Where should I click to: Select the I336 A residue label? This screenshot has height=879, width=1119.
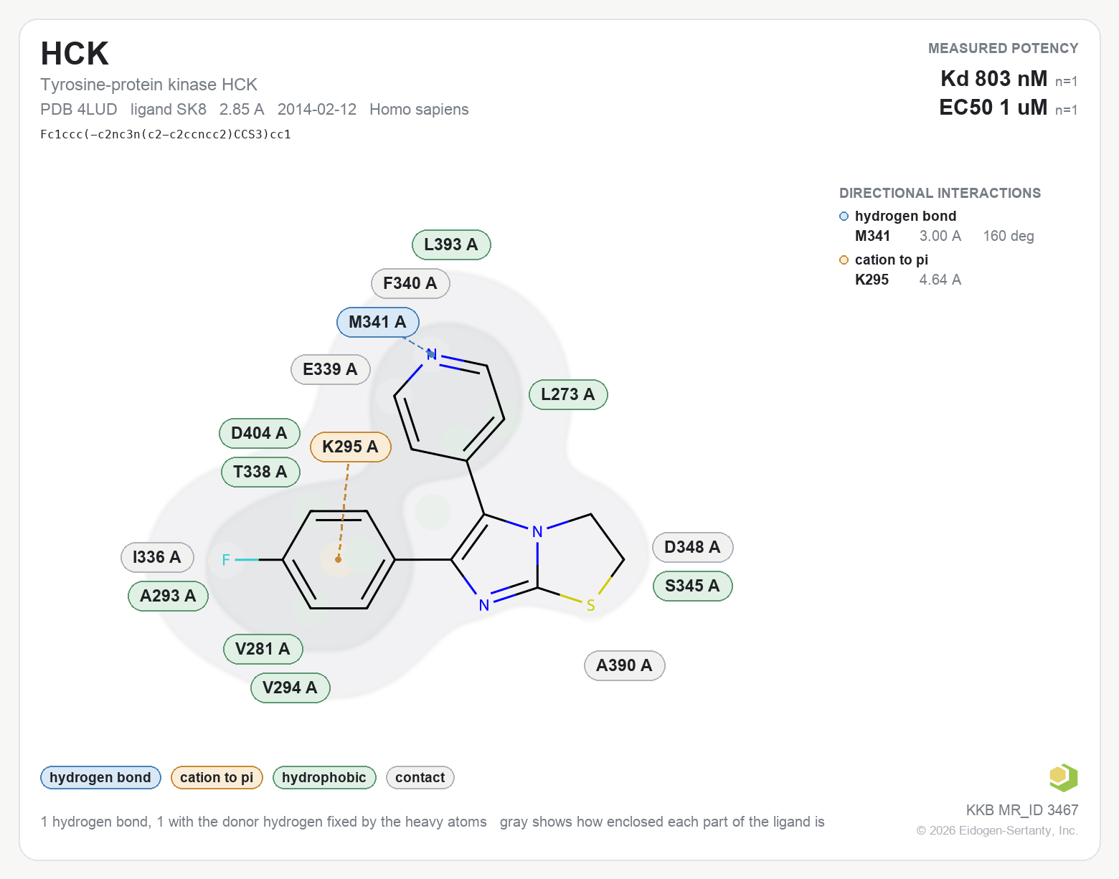(157, 557)
